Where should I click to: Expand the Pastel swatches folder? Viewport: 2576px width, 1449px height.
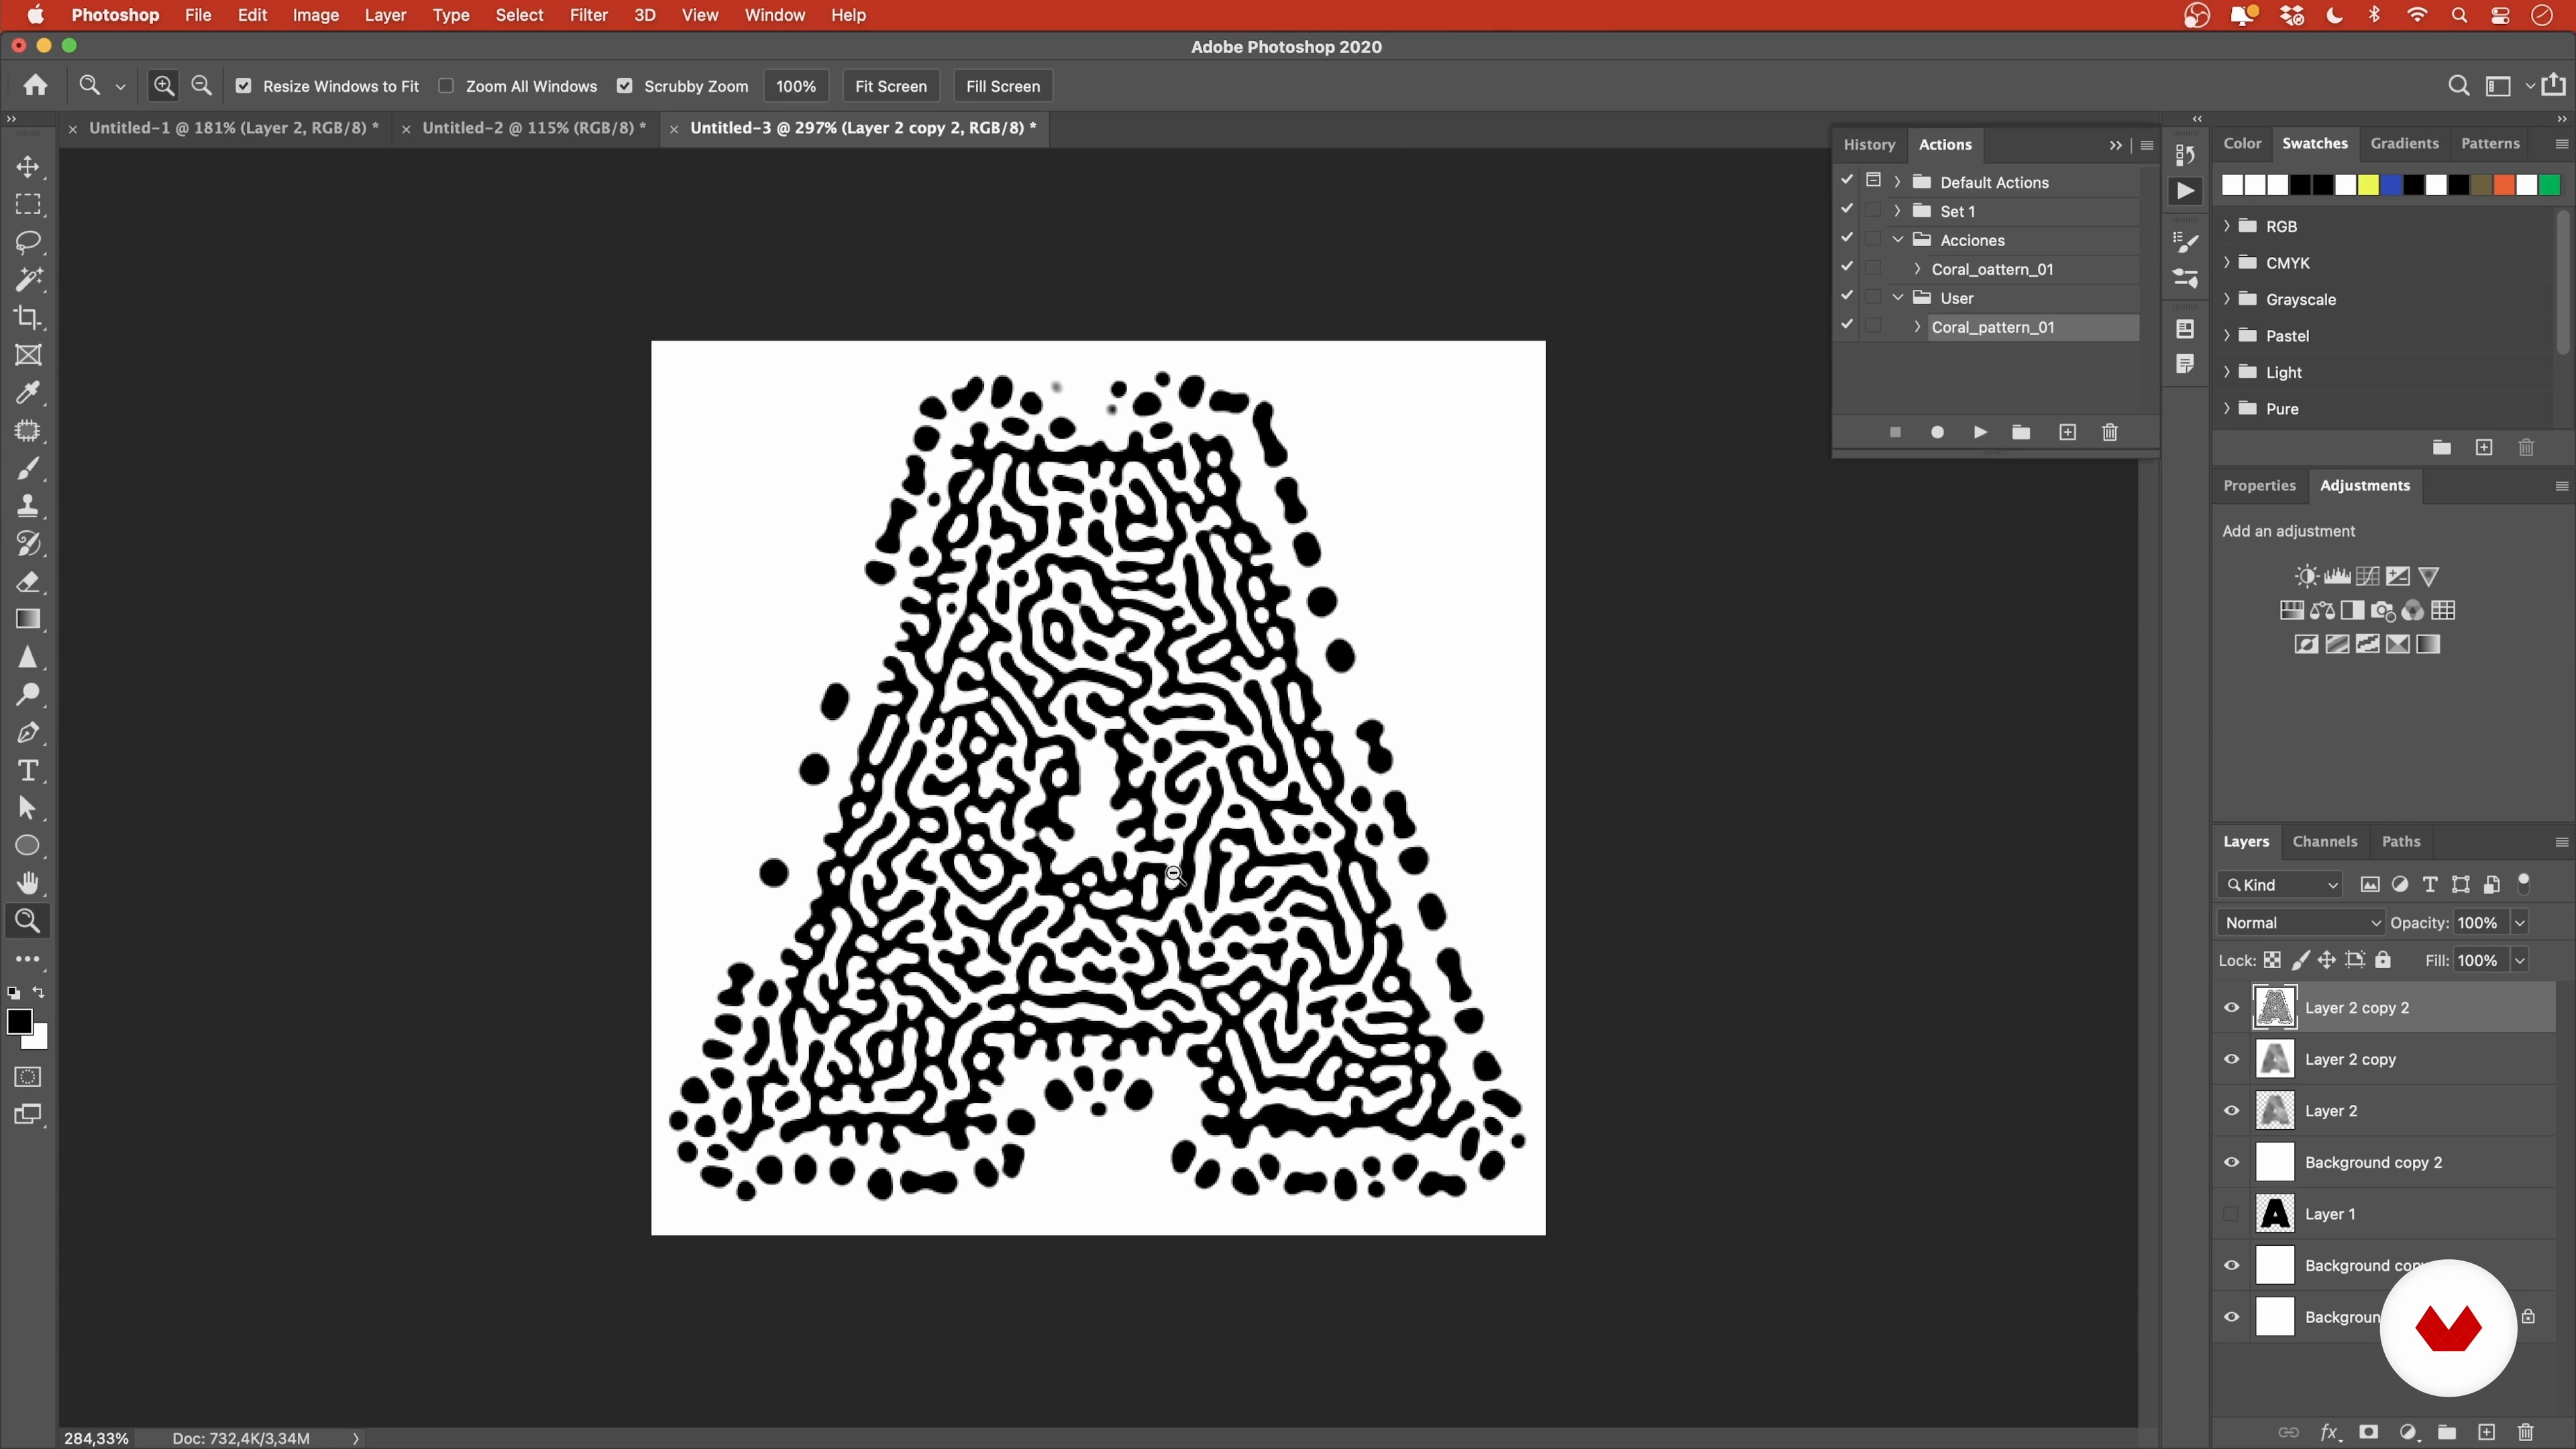click(2227, 336)
